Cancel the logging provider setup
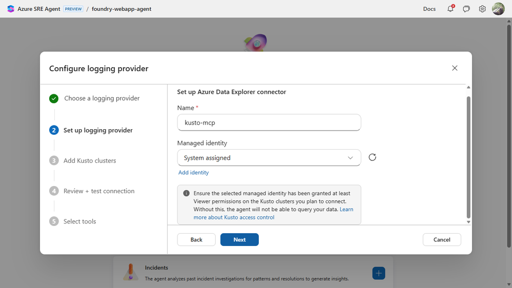This screenshot has height=288, width=512. coord(442,239)
